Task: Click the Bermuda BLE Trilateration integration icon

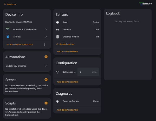Action: (8, 29)
